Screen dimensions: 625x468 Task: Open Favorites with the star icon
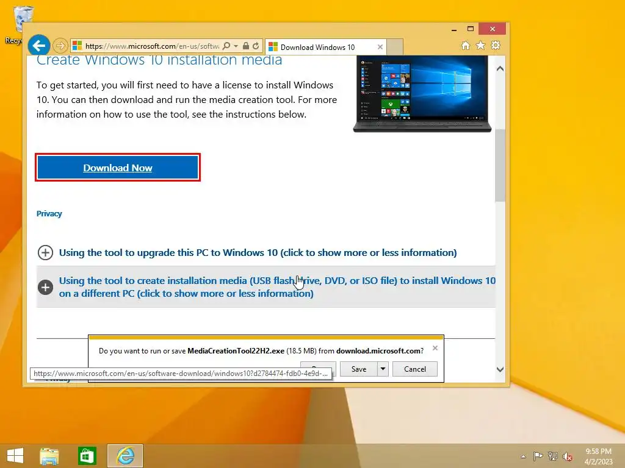(481, 45)
